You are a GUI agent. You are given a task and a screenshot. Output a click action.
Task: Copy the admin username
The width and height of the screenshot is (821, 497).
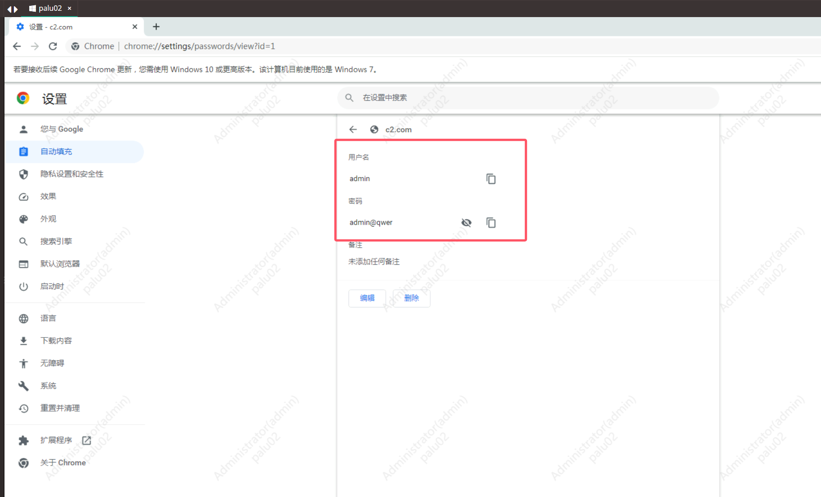click(x=491, y=179)
